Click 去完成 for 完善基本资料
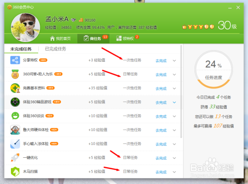 tap(161, 89)
